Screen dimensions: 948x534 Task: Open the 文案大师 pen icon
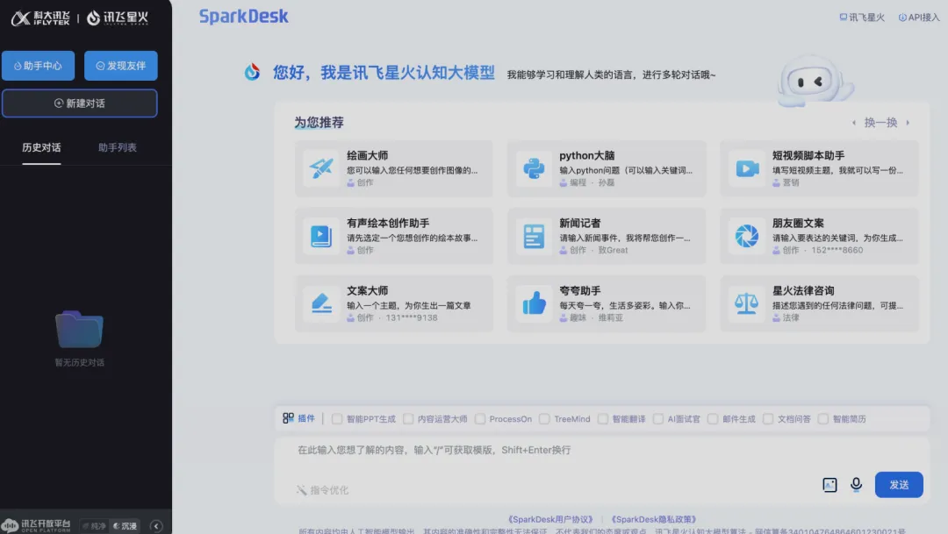321,303
